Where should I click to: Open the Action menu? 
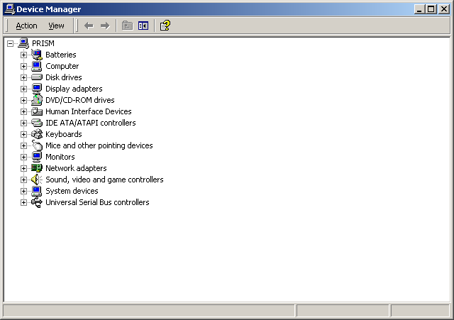26,26
